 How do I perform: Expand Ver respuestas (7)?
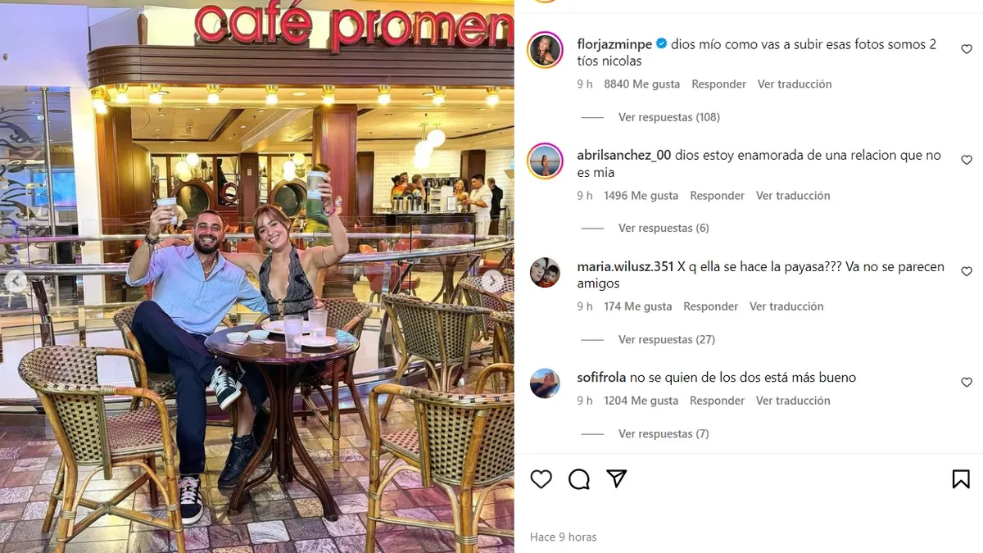pos(664,433)
